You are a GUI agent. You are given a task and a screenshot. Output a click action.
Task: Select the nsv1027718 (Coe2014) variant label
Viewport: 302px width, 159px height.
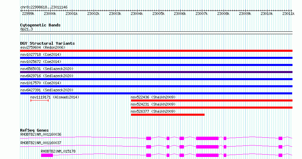coord(41,54)
